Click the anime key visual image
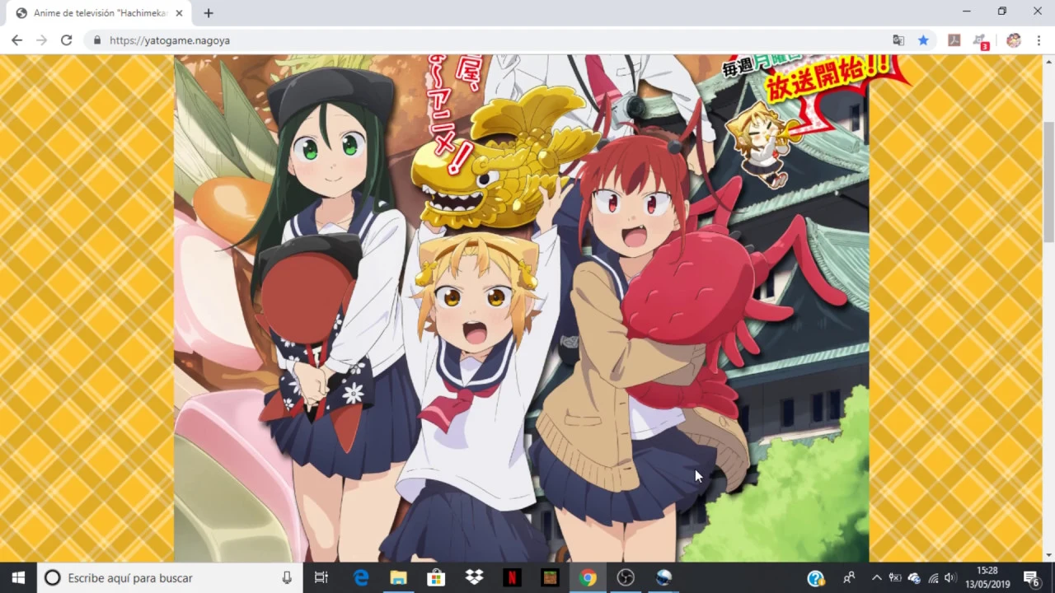Viewport: 1055px width, 593px height. pyautogui.click(x=522, y=308)
